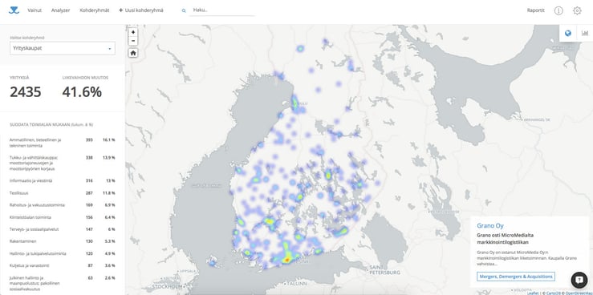Open the settings gear icon
The image size is (593, 295).
tap(577, 10)
